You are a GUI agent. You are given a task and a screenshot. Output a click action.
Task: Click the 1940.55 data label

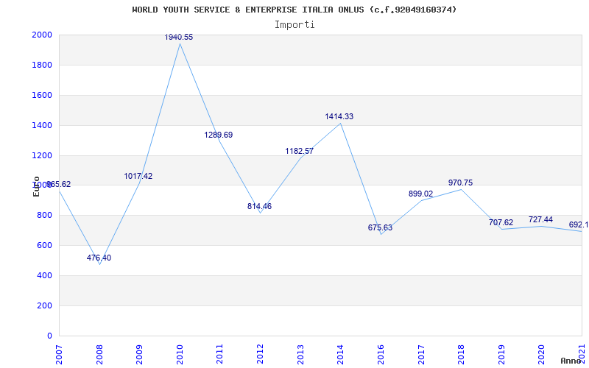pyautogui.click(x=179, y=37)
